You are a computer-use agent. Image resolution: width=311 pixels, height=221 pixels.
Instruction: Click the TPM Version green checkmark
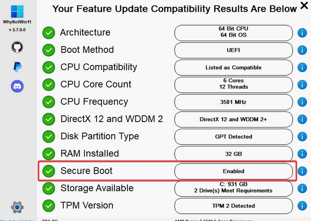point(49,205)
